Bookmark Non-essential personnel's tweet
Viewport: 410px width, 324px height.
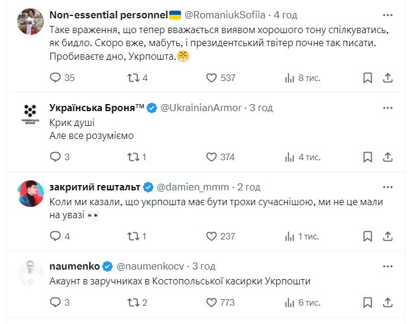367,77
